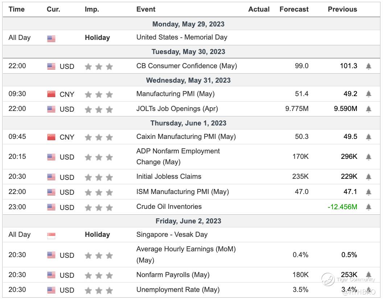Click the bell for ISM Manufacturing PMI
383x301 pixels.
[368, 192]
